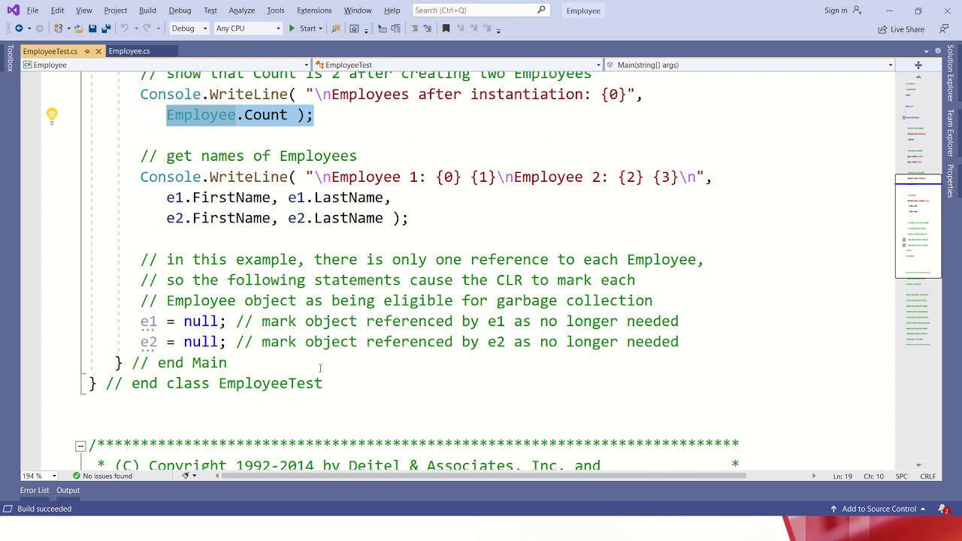The image size is (962, 541).
Task: Open the EmployeeTest class navigation dropdown
Action: point(457,65)
